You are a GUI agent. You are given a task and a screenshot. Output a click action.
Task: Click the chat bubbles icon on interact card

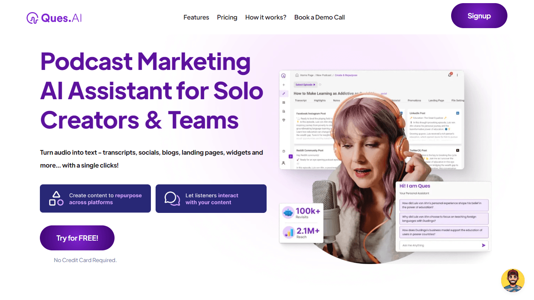click(x=172, y=198)
